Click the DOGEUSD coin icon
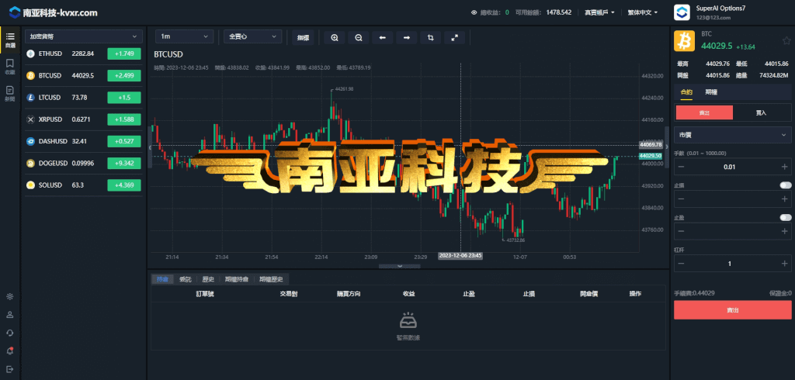 click(x=30, y=163)
